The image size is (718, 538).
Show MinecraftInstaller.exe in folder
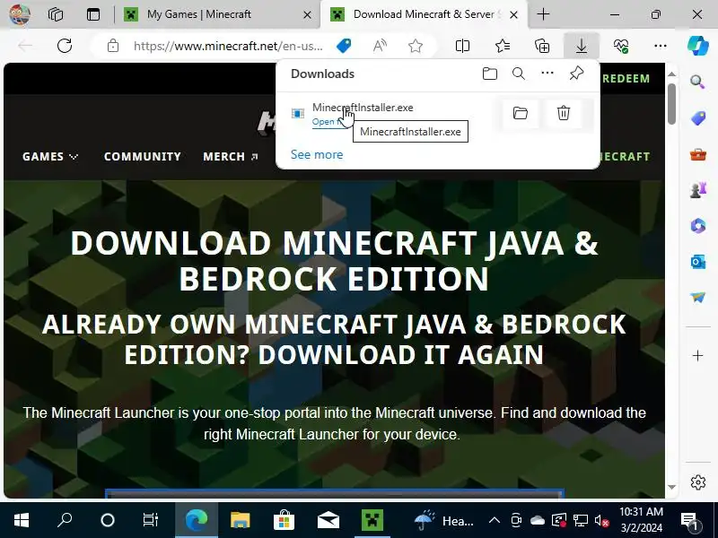(x=521, y=113)
